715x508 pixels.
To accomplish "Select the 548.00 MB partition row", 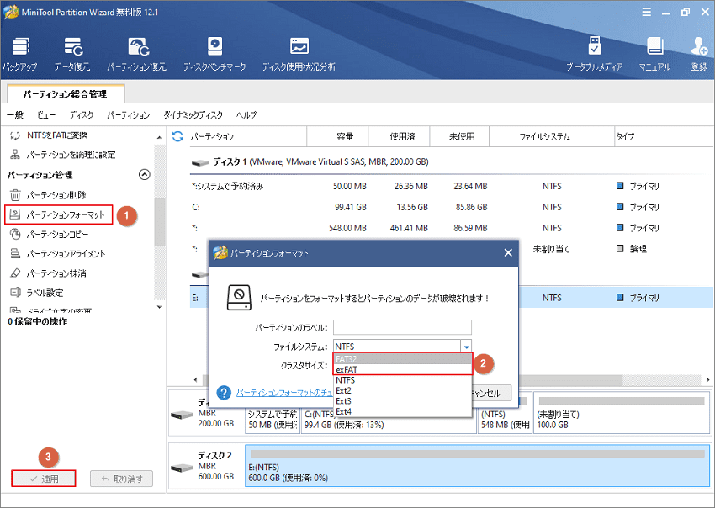I will pyautogui.click(x=451, y=228).
